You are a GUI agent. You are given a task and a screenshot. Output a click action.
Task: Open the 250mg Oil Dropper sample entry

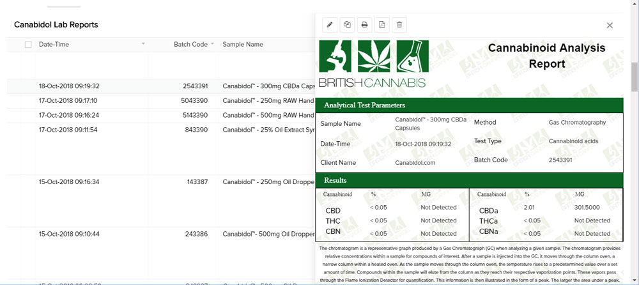268,182
